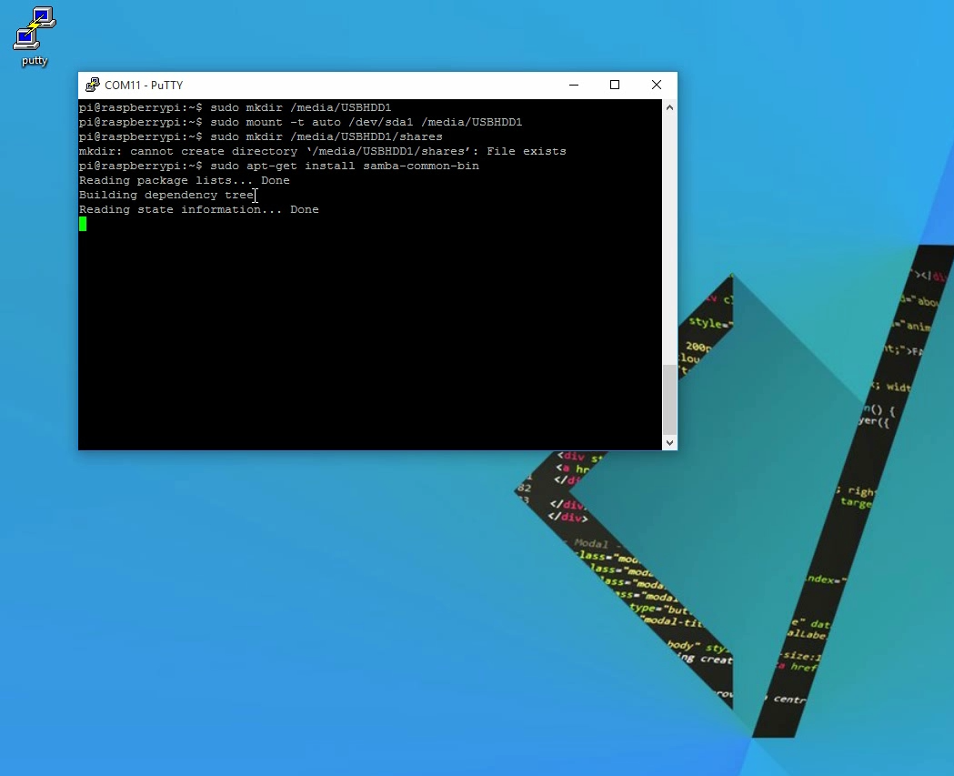Click the scrollbar up arrow in PuTTY

tap(669, 107)
